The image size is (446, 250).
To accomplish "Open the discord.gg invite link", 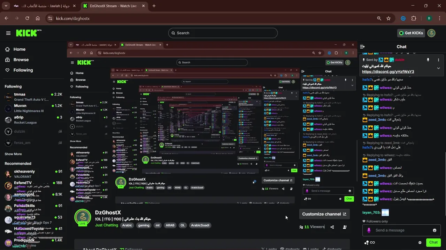I will (x=388, y=72).
